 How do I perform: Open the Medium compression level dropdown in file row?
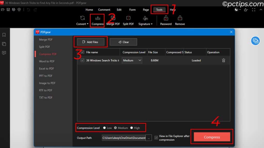[x=132, y=60]
